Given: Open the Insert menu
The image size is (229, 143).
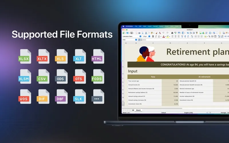Looking at the screenshot, I should tap(149, 26).
